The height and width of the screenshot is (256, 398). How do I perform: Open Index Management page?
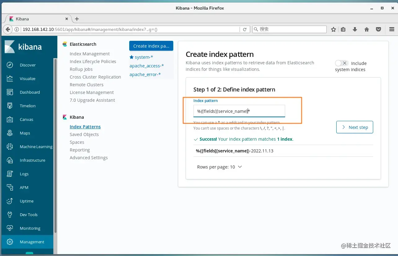[x=90, y=54]
